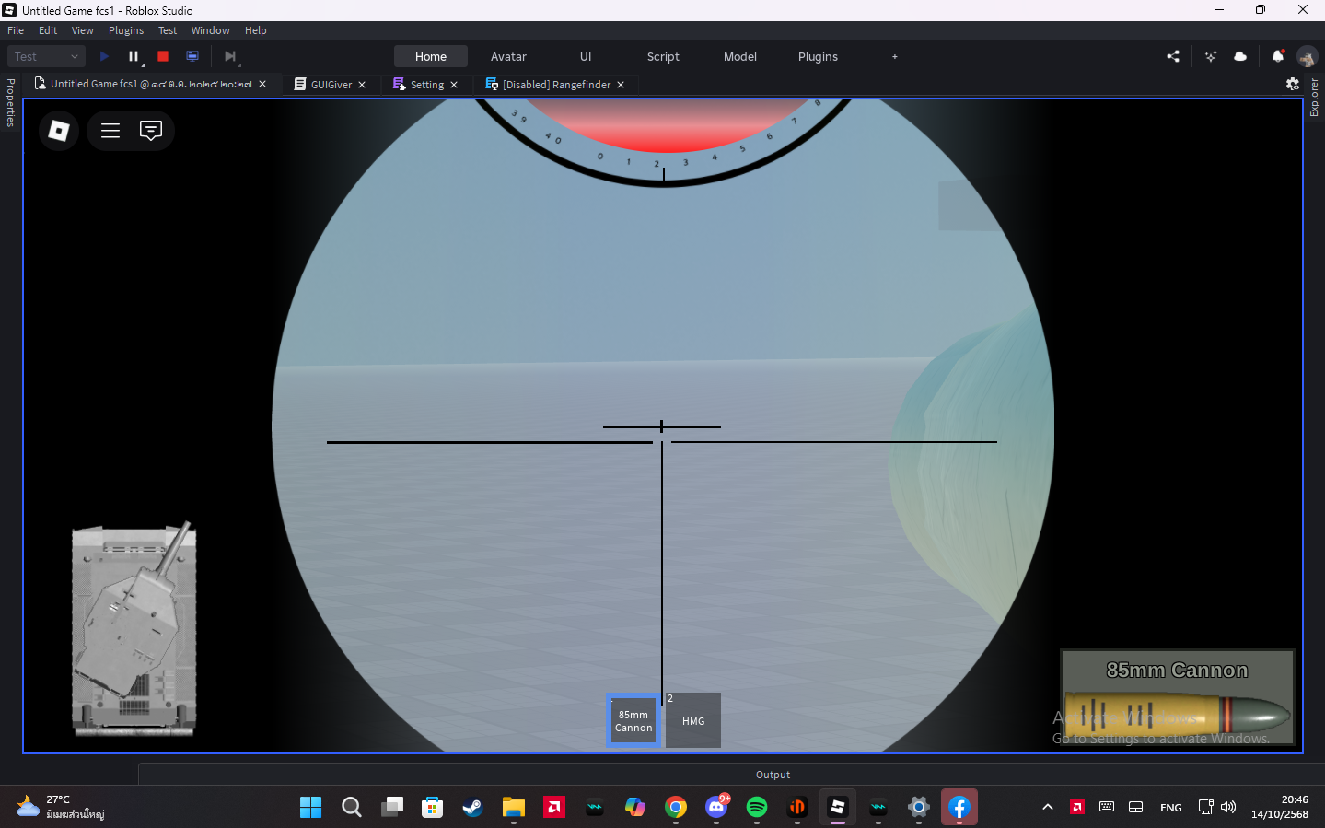Open the Plugins menu in the menu bar

(126, 30)
